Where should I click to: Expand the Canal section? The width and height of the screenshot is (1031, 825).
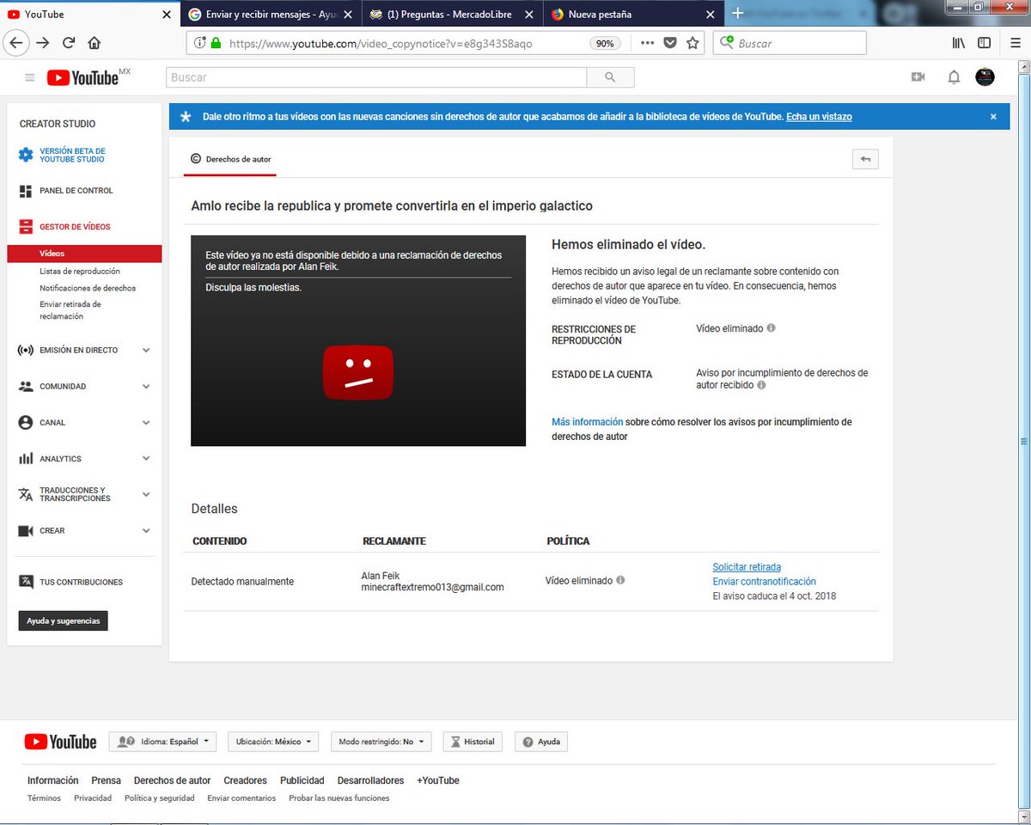coord(145,422)
